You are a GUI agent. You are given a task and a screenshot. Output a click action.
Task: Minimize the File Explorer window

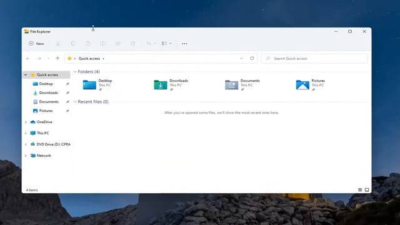[336, 31]
